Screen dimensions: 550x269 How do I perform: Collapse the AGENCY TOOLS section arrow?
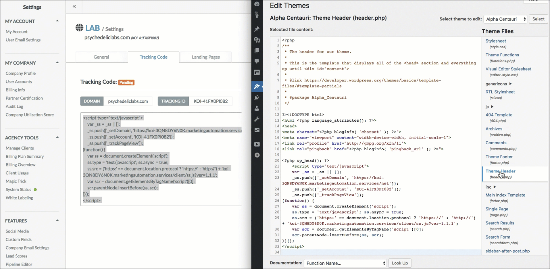tap(57, 138)
